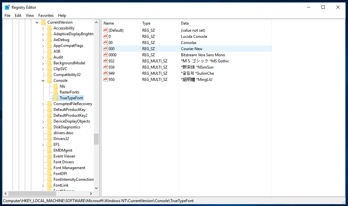Click the Nls folder icon
The image size is (348, 206).
(x=56, y=86)
